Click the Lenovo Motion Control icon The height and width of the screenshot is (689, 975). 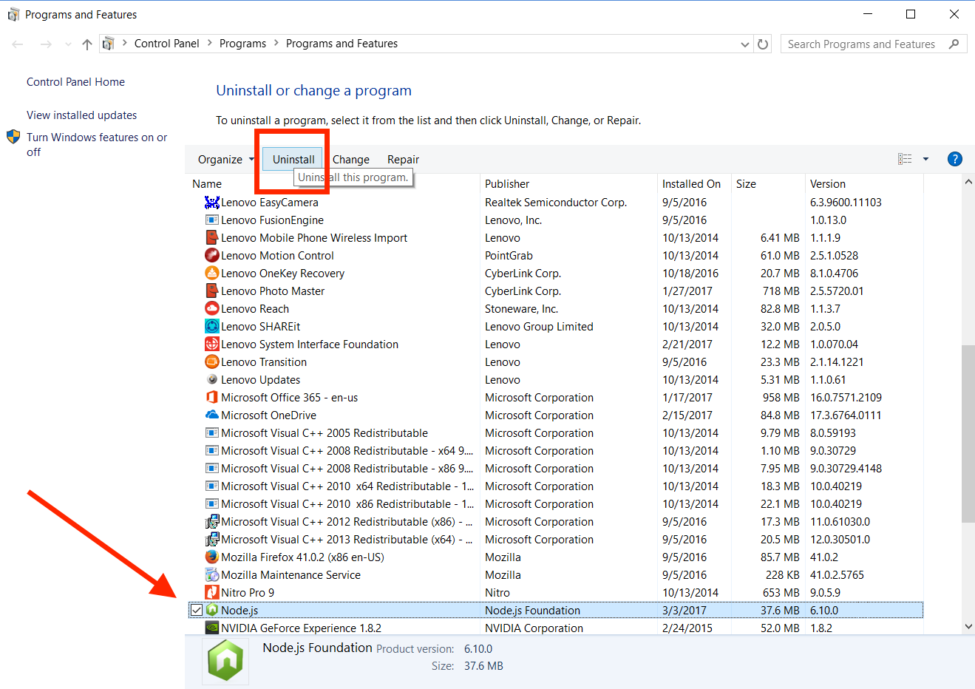[x=212, y=255]
